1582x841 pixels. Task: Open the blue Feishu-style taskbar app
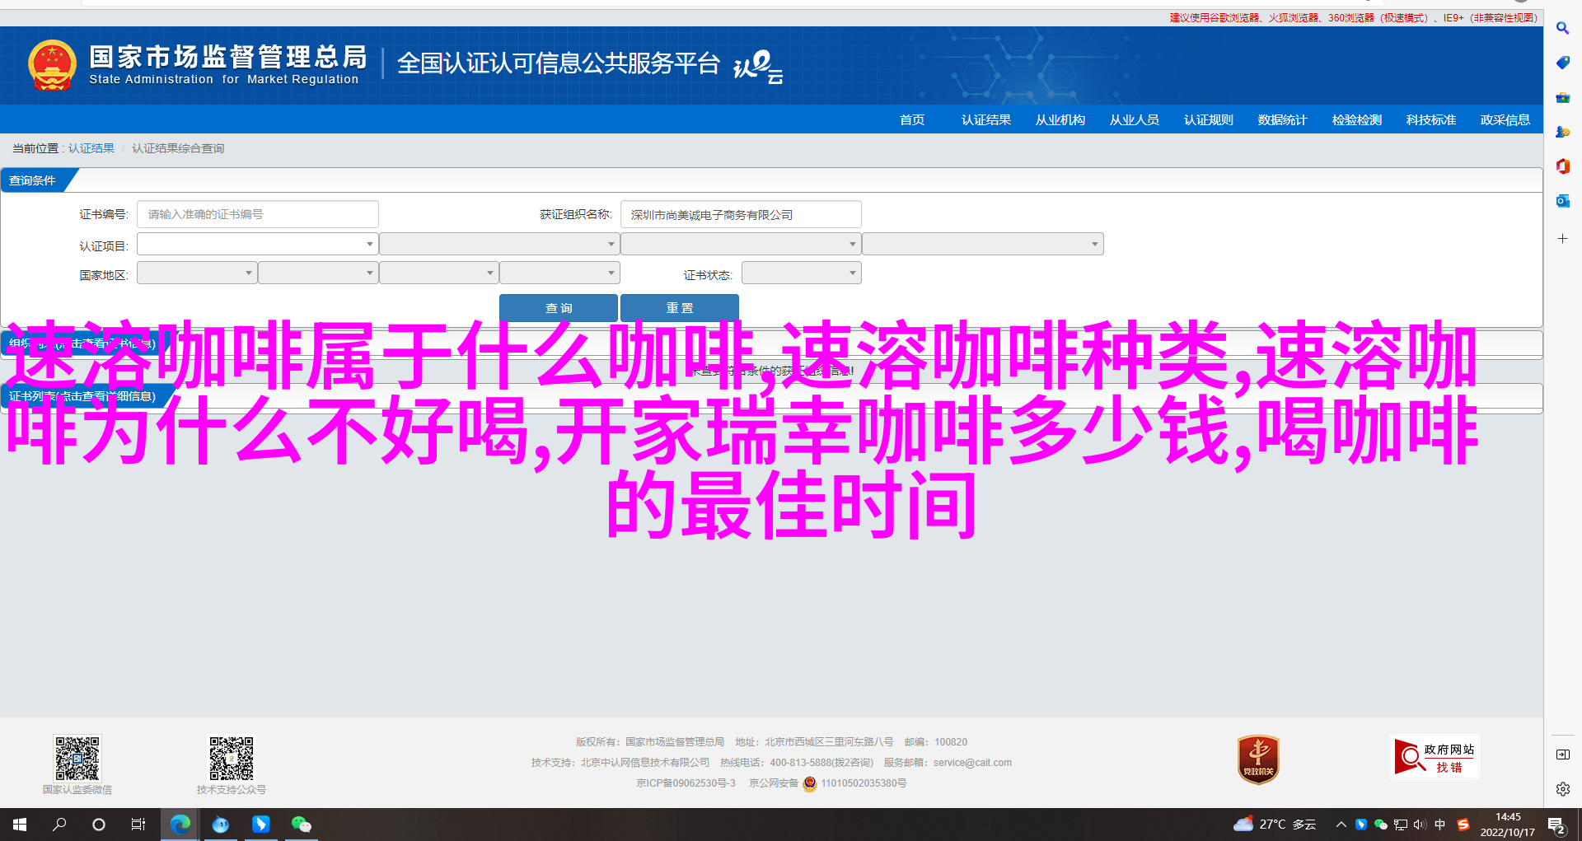point(260,825)
